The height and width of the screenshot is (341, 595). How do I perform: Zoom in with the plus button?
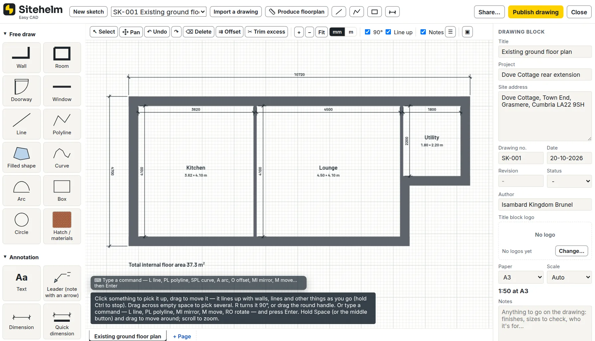[x=299, y=32]
